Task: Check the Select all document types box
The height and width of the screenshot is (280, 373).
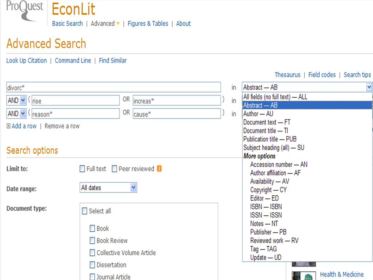Action: pyautogui.click(x=85, y=211)
